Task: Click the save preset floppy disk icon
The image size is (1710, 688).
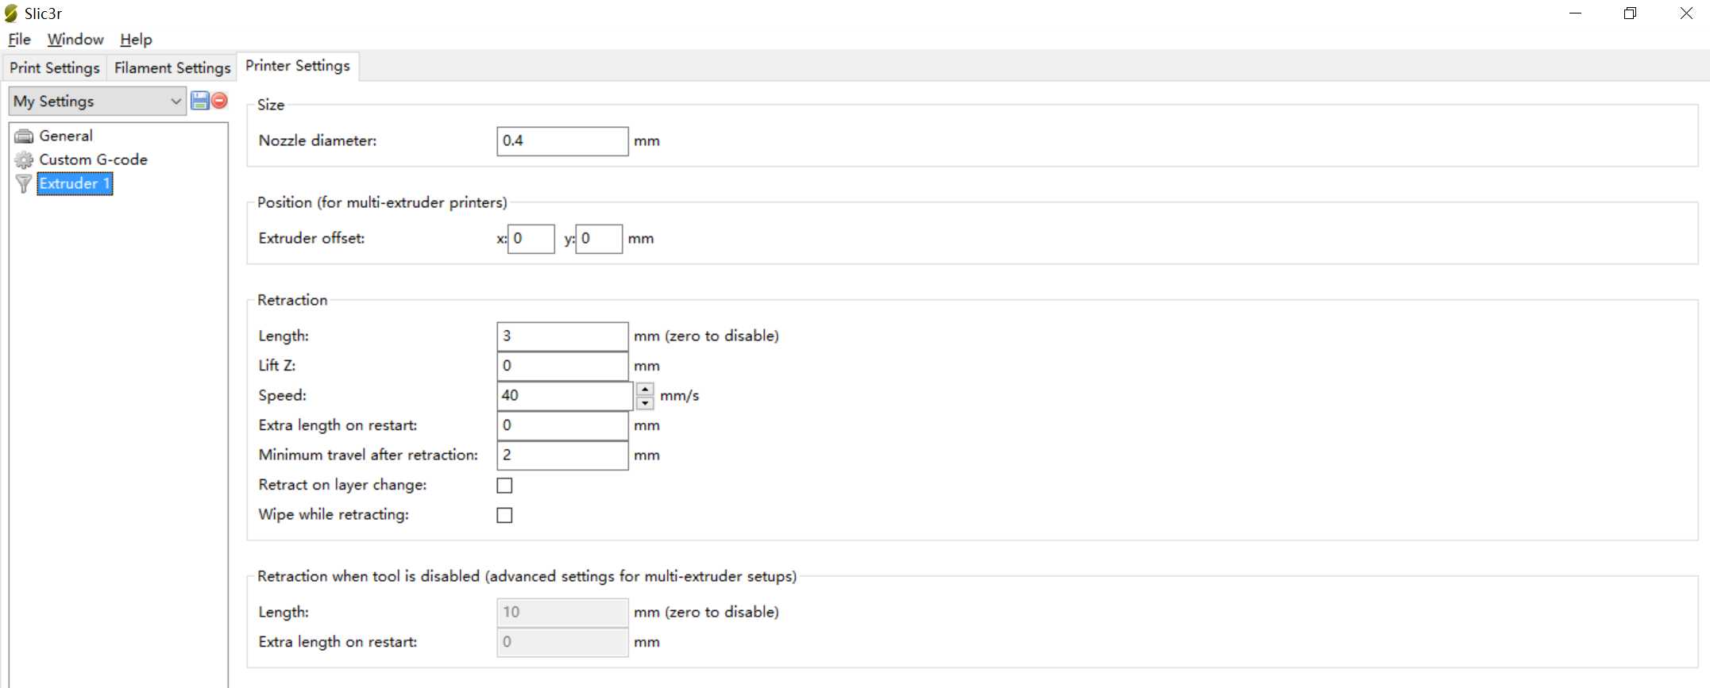Action: 200,101
